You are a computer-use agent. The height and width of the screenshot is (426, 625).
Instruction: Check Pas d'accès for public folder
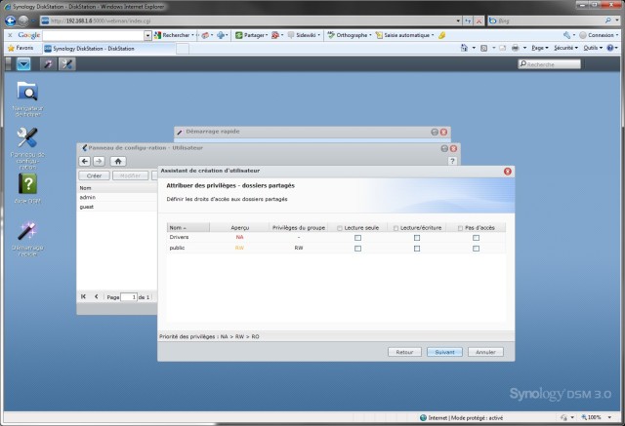point(476,249)
